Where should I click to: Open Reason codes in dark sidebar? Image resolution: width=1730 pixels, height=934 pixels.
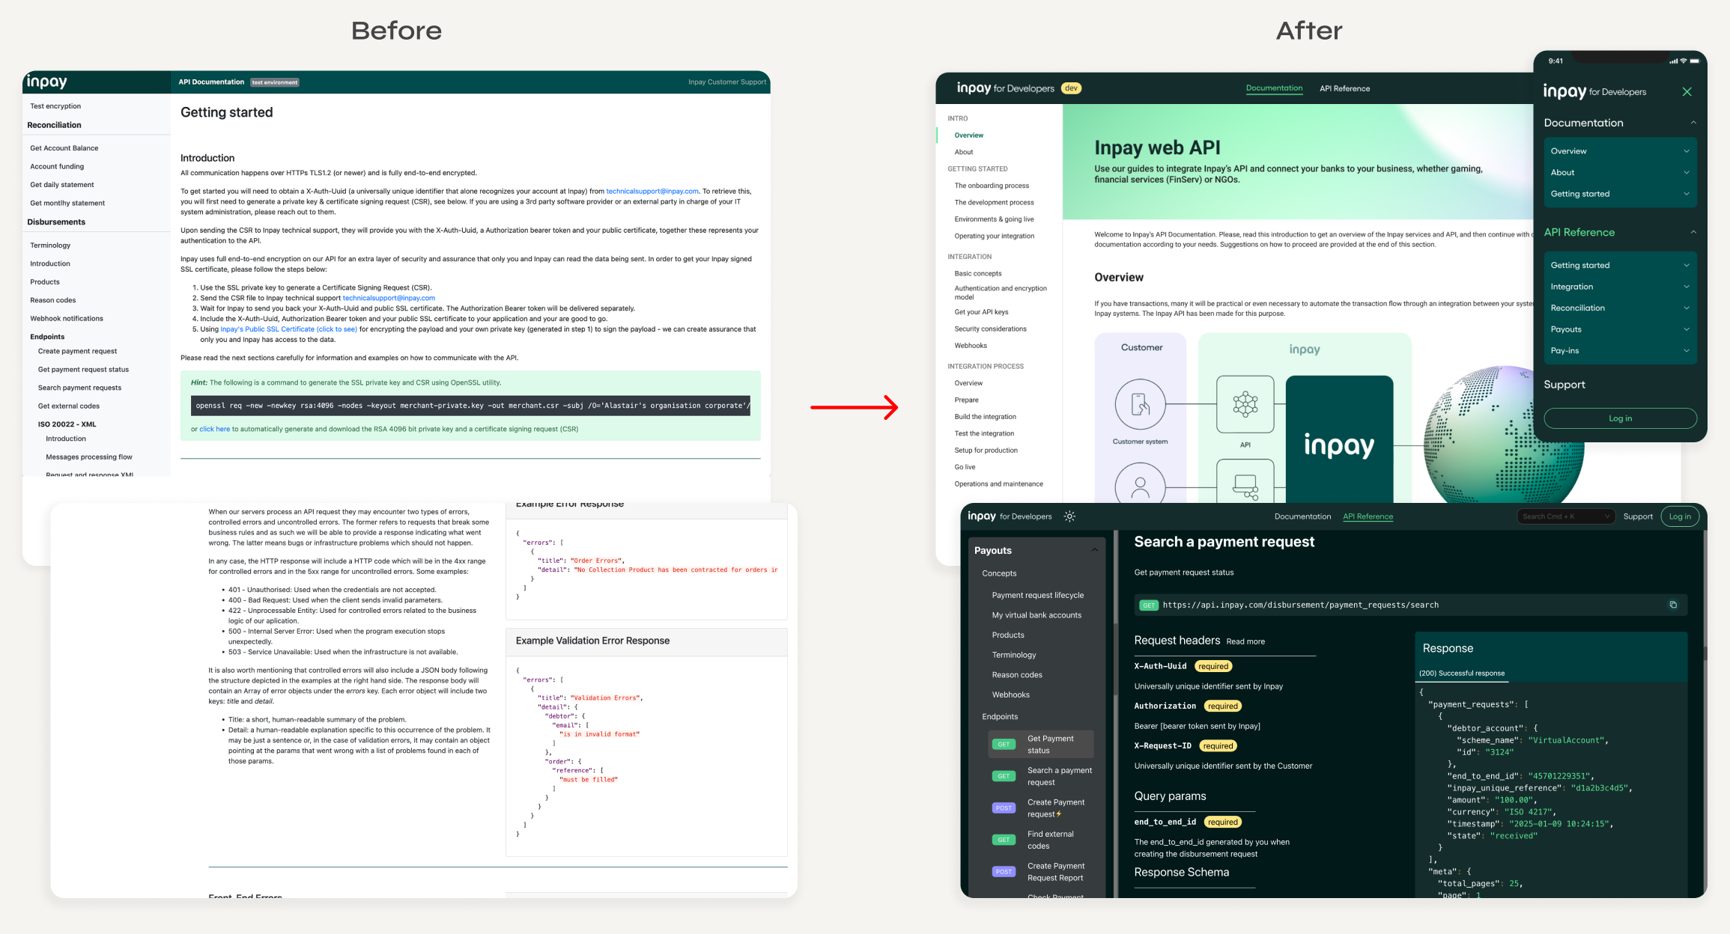(x=1016, y=675)
